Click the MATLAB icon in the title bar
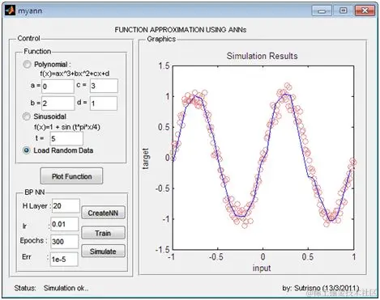Screen dimensions: 380x300 click(x=10, y=11)
